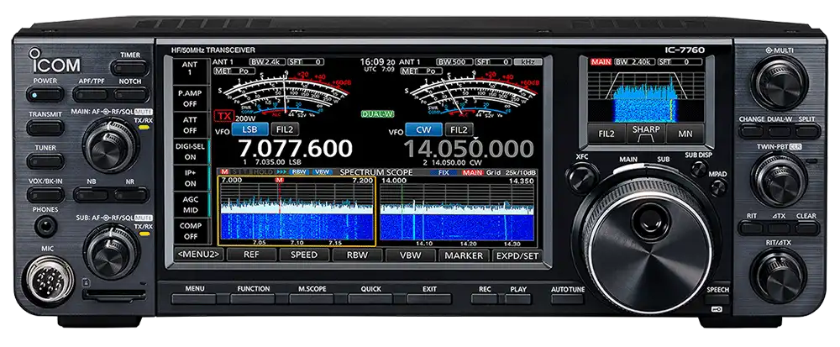The image size is (840, 347).
Task: Select the VBW scope menu key
Action: click(x=411, y=255)
